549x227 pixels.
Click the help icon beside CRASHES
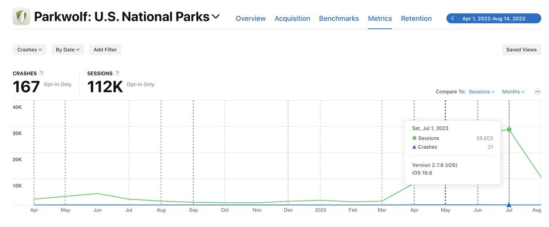42,73
